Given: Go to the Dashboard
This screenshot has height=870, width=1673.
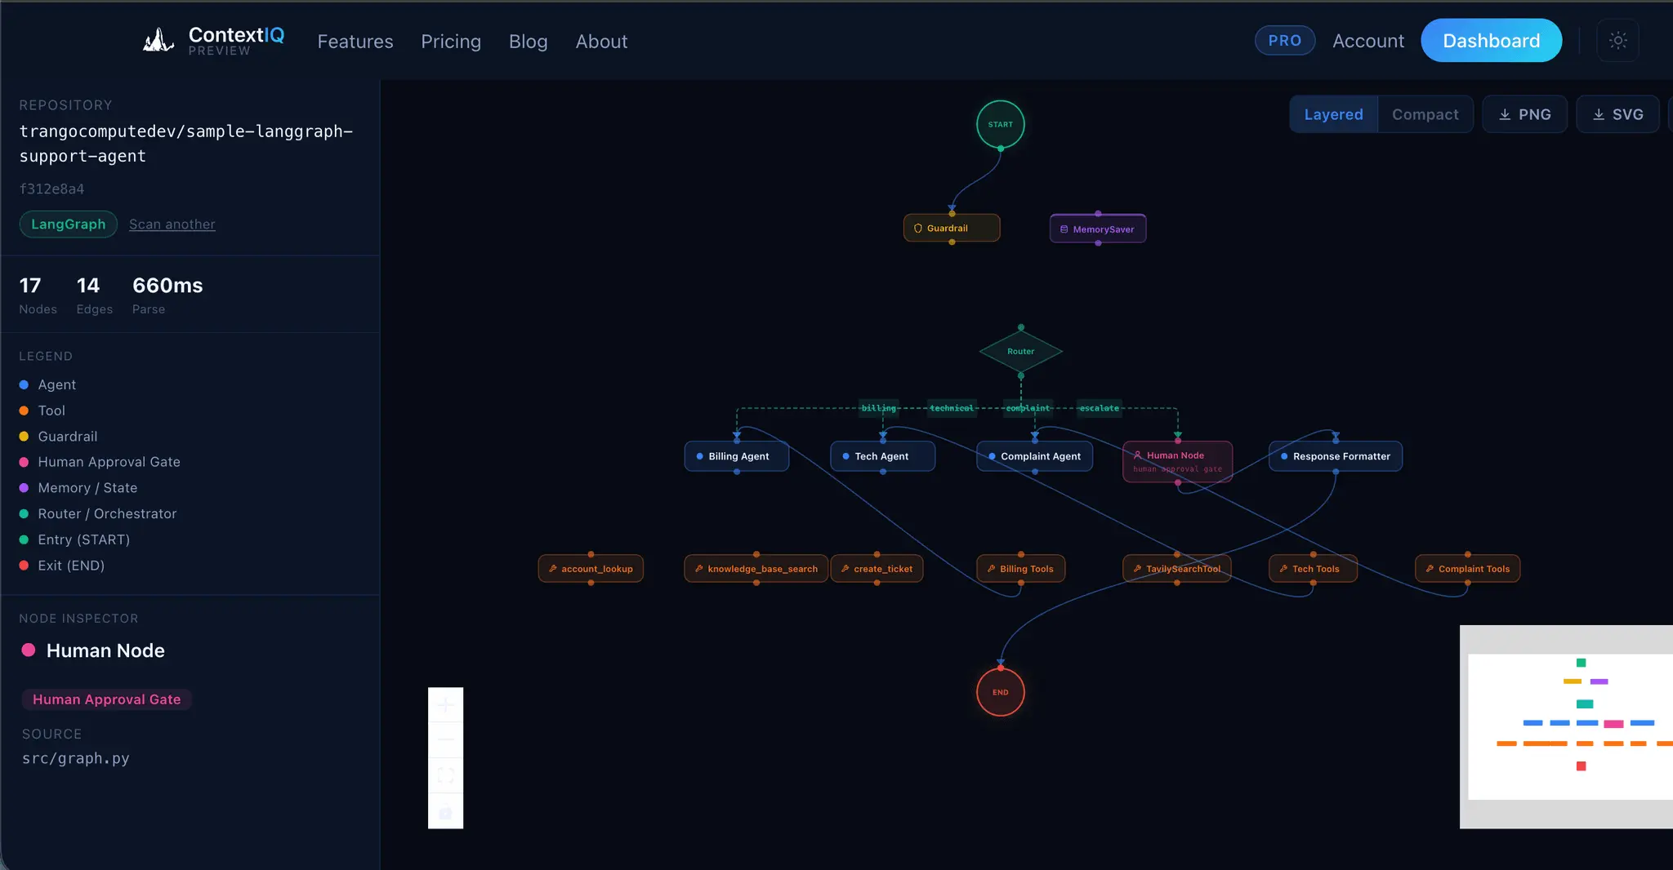Looking at the screenshot, I should tap(1491, 41).
